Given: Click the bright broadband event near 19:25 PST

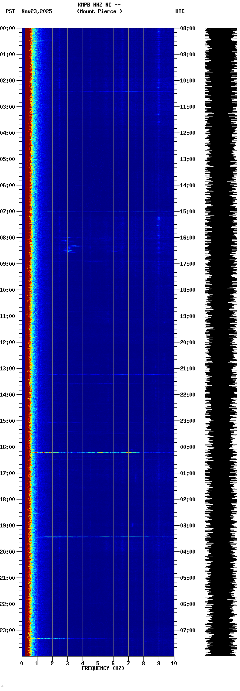Looking at the screenshot, I should click(x=105, y=537).
